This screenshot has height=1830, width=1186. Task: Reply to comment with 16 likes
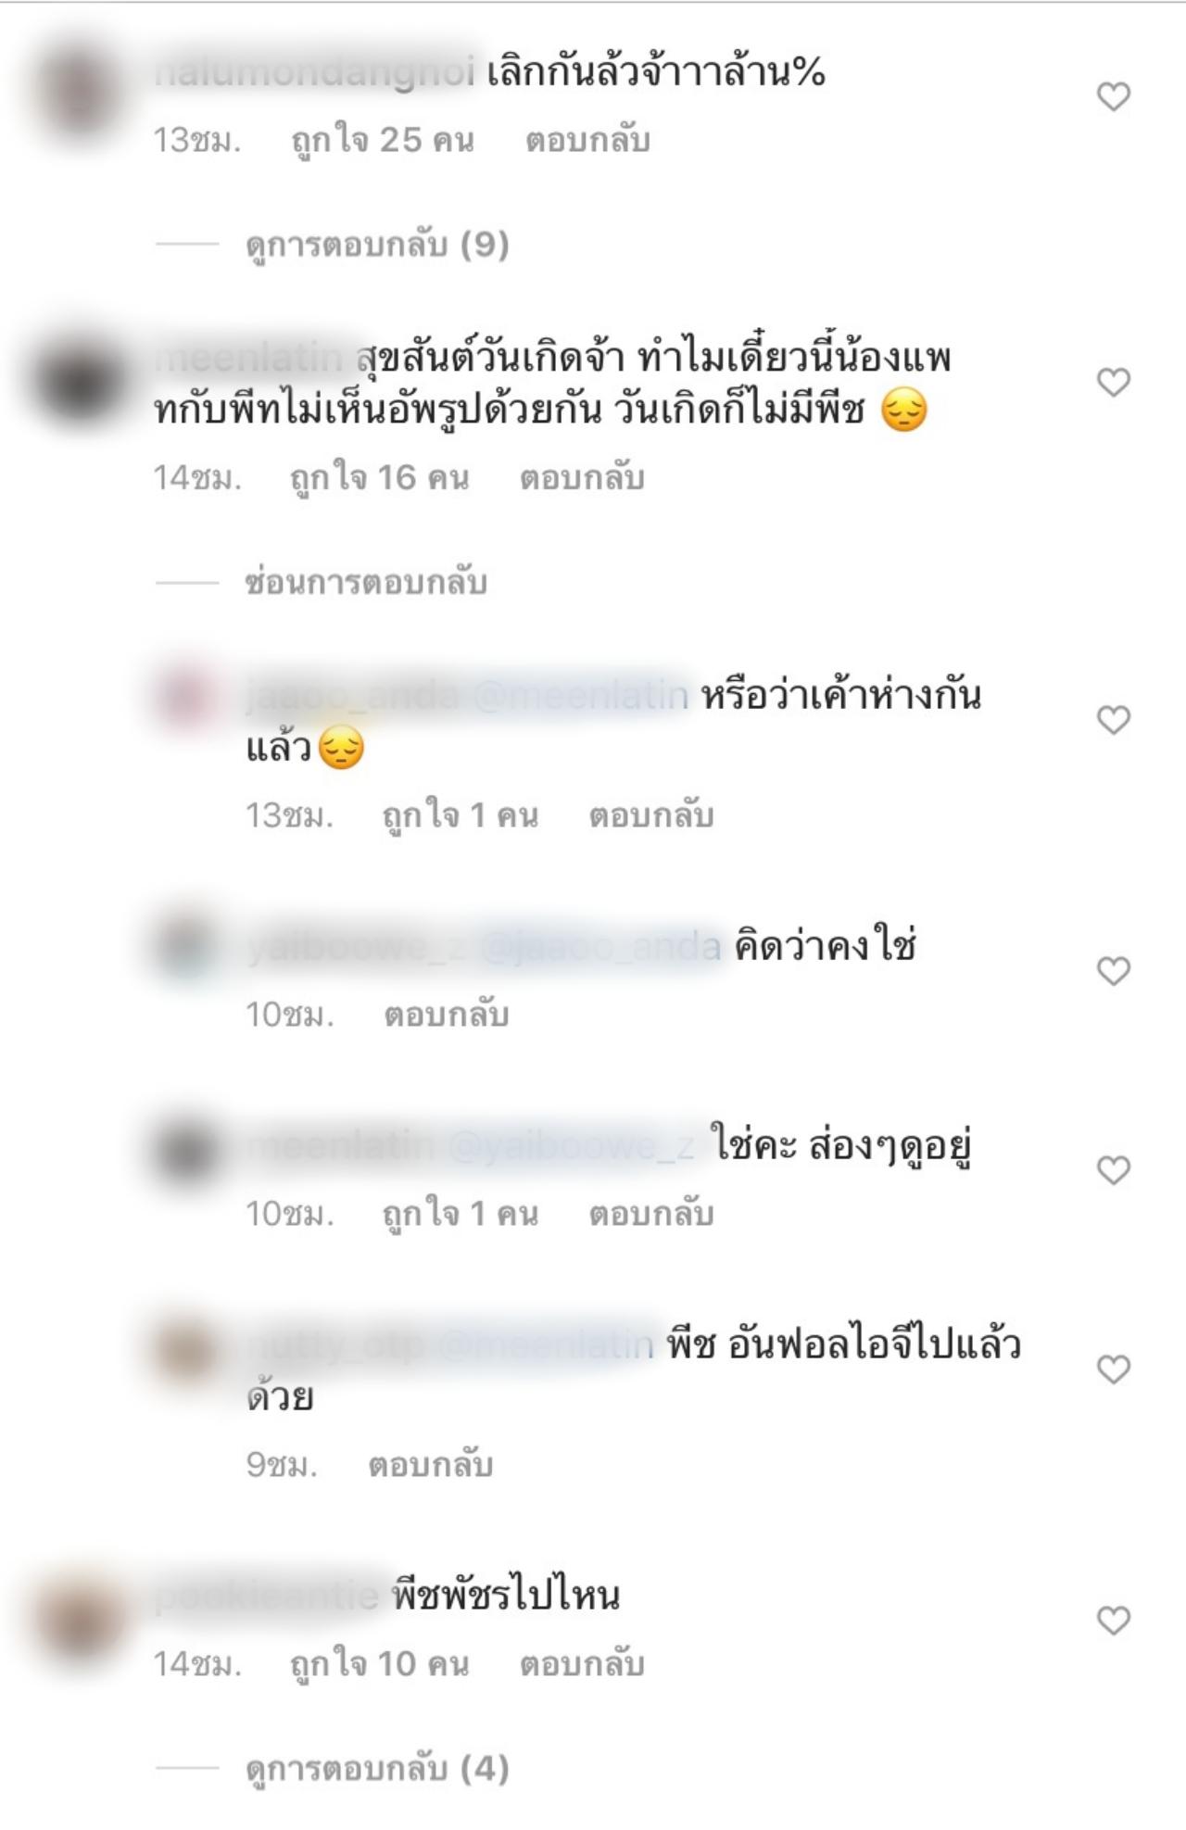click(x=582, y=478)
